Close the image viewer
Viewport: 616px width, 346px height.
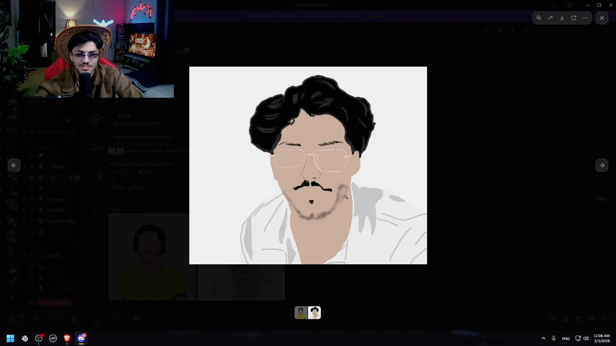[602, 18]
